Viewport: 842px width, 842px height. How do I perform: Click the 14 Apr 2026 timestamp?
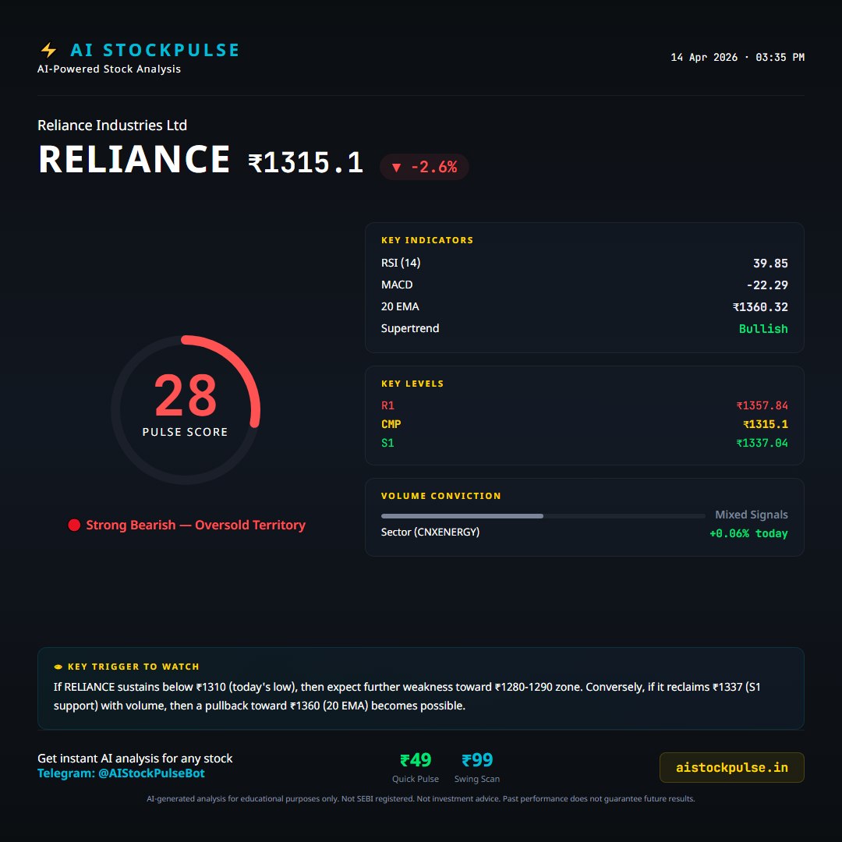pos(738,57)
